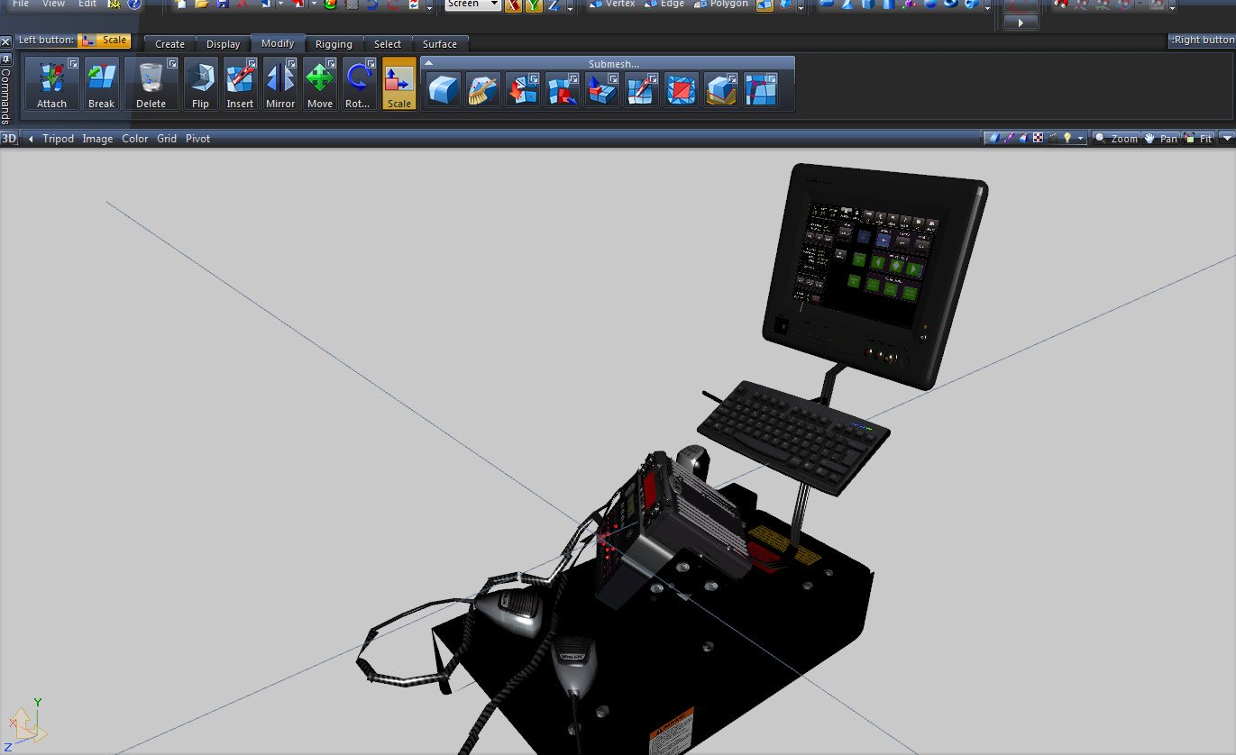Screen dimensions: 1236x755
Task: Click the 3D viewport type label
Action: [x=9, y=139]
